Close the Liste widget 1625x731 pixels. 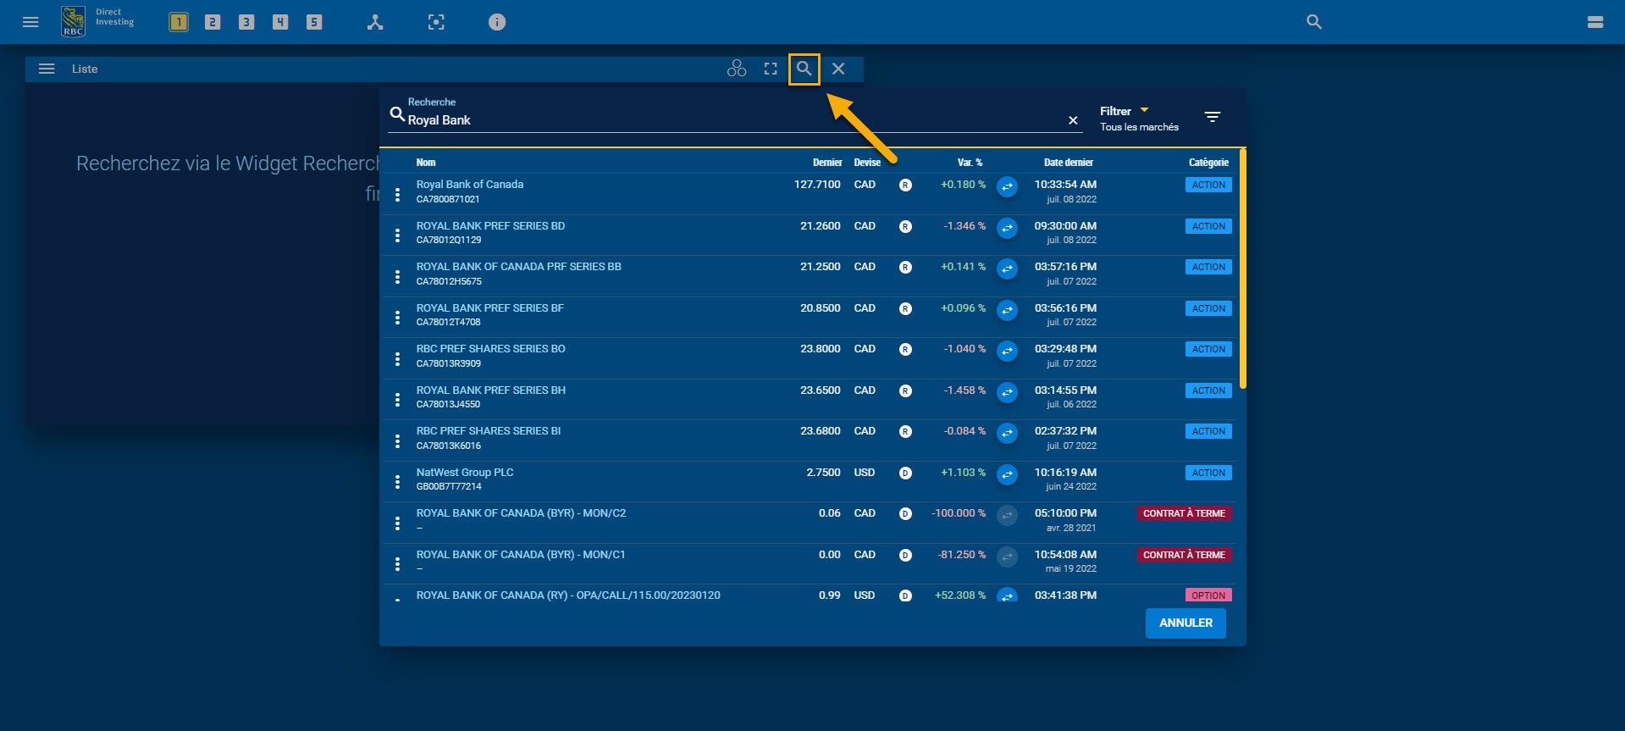(x=838, y=69)
